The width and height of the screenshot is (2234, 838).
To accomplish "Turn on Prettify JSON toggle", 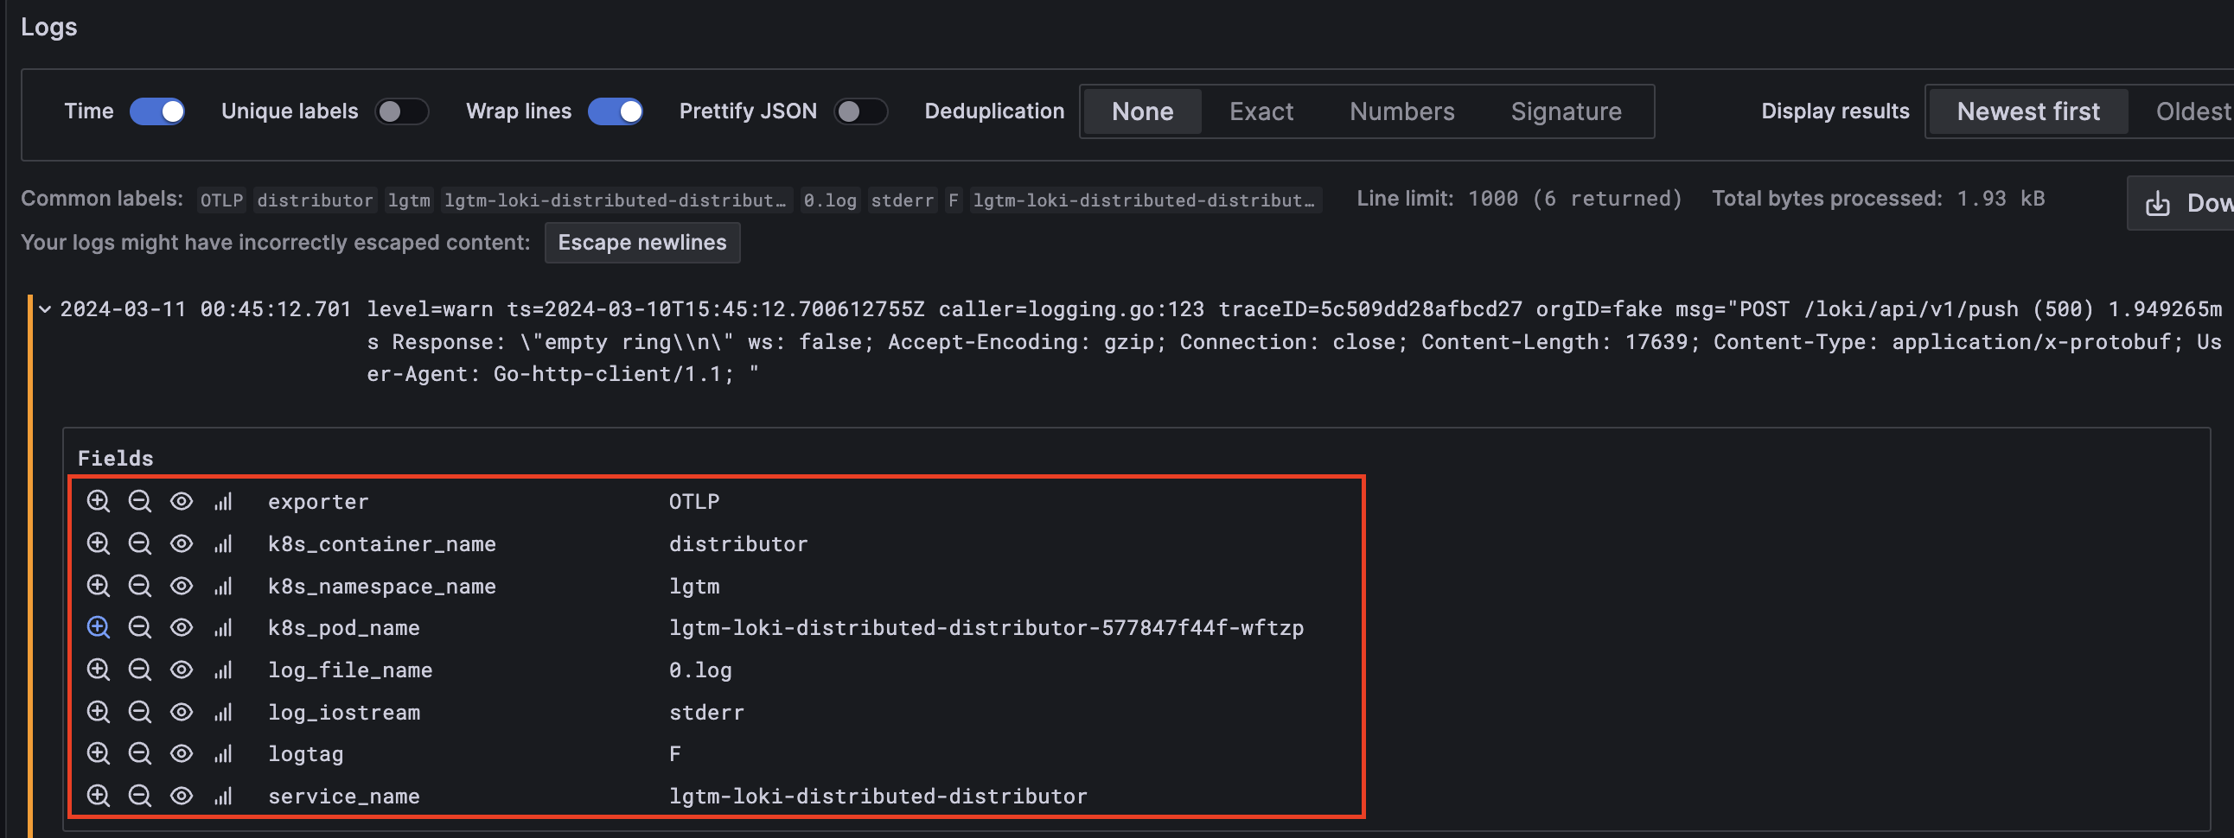I will [x=860, y=111].
